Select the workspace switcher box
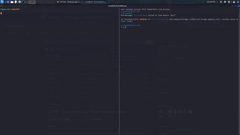240x135 pixels. [x=32, y=2]
